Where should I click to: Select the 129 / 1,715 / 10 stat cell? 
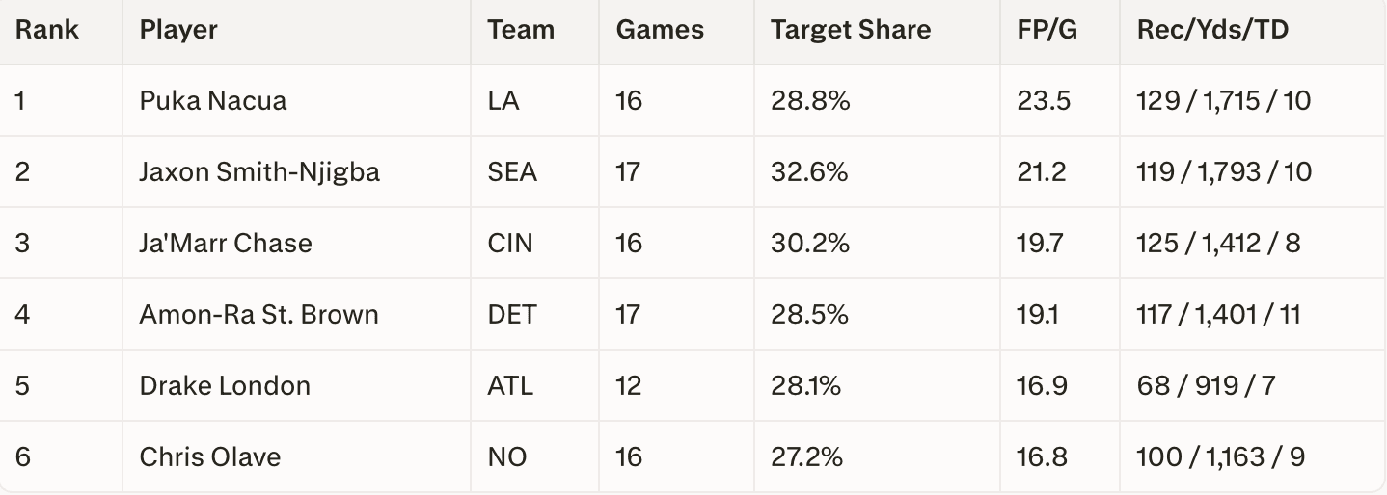coord(1224,100)
